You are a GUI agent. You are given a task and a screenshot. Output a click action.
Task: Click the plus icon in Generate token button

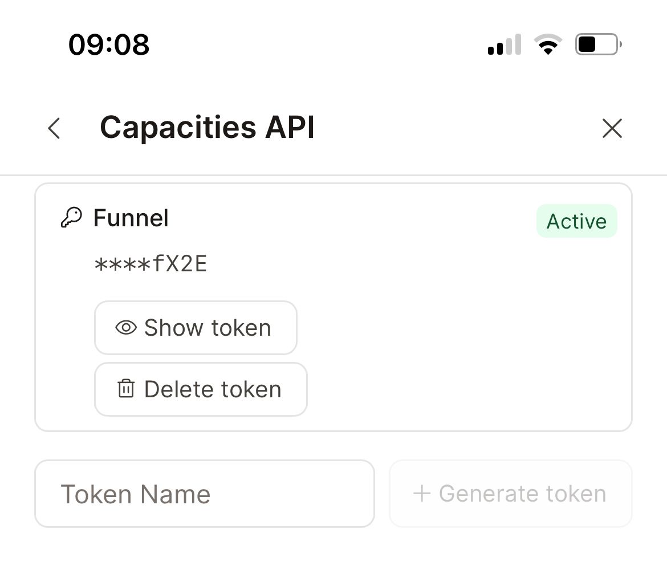(x=422, y=494)
